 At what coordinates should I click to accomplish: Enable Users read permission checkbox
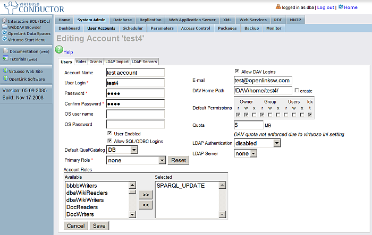[286, 115]
